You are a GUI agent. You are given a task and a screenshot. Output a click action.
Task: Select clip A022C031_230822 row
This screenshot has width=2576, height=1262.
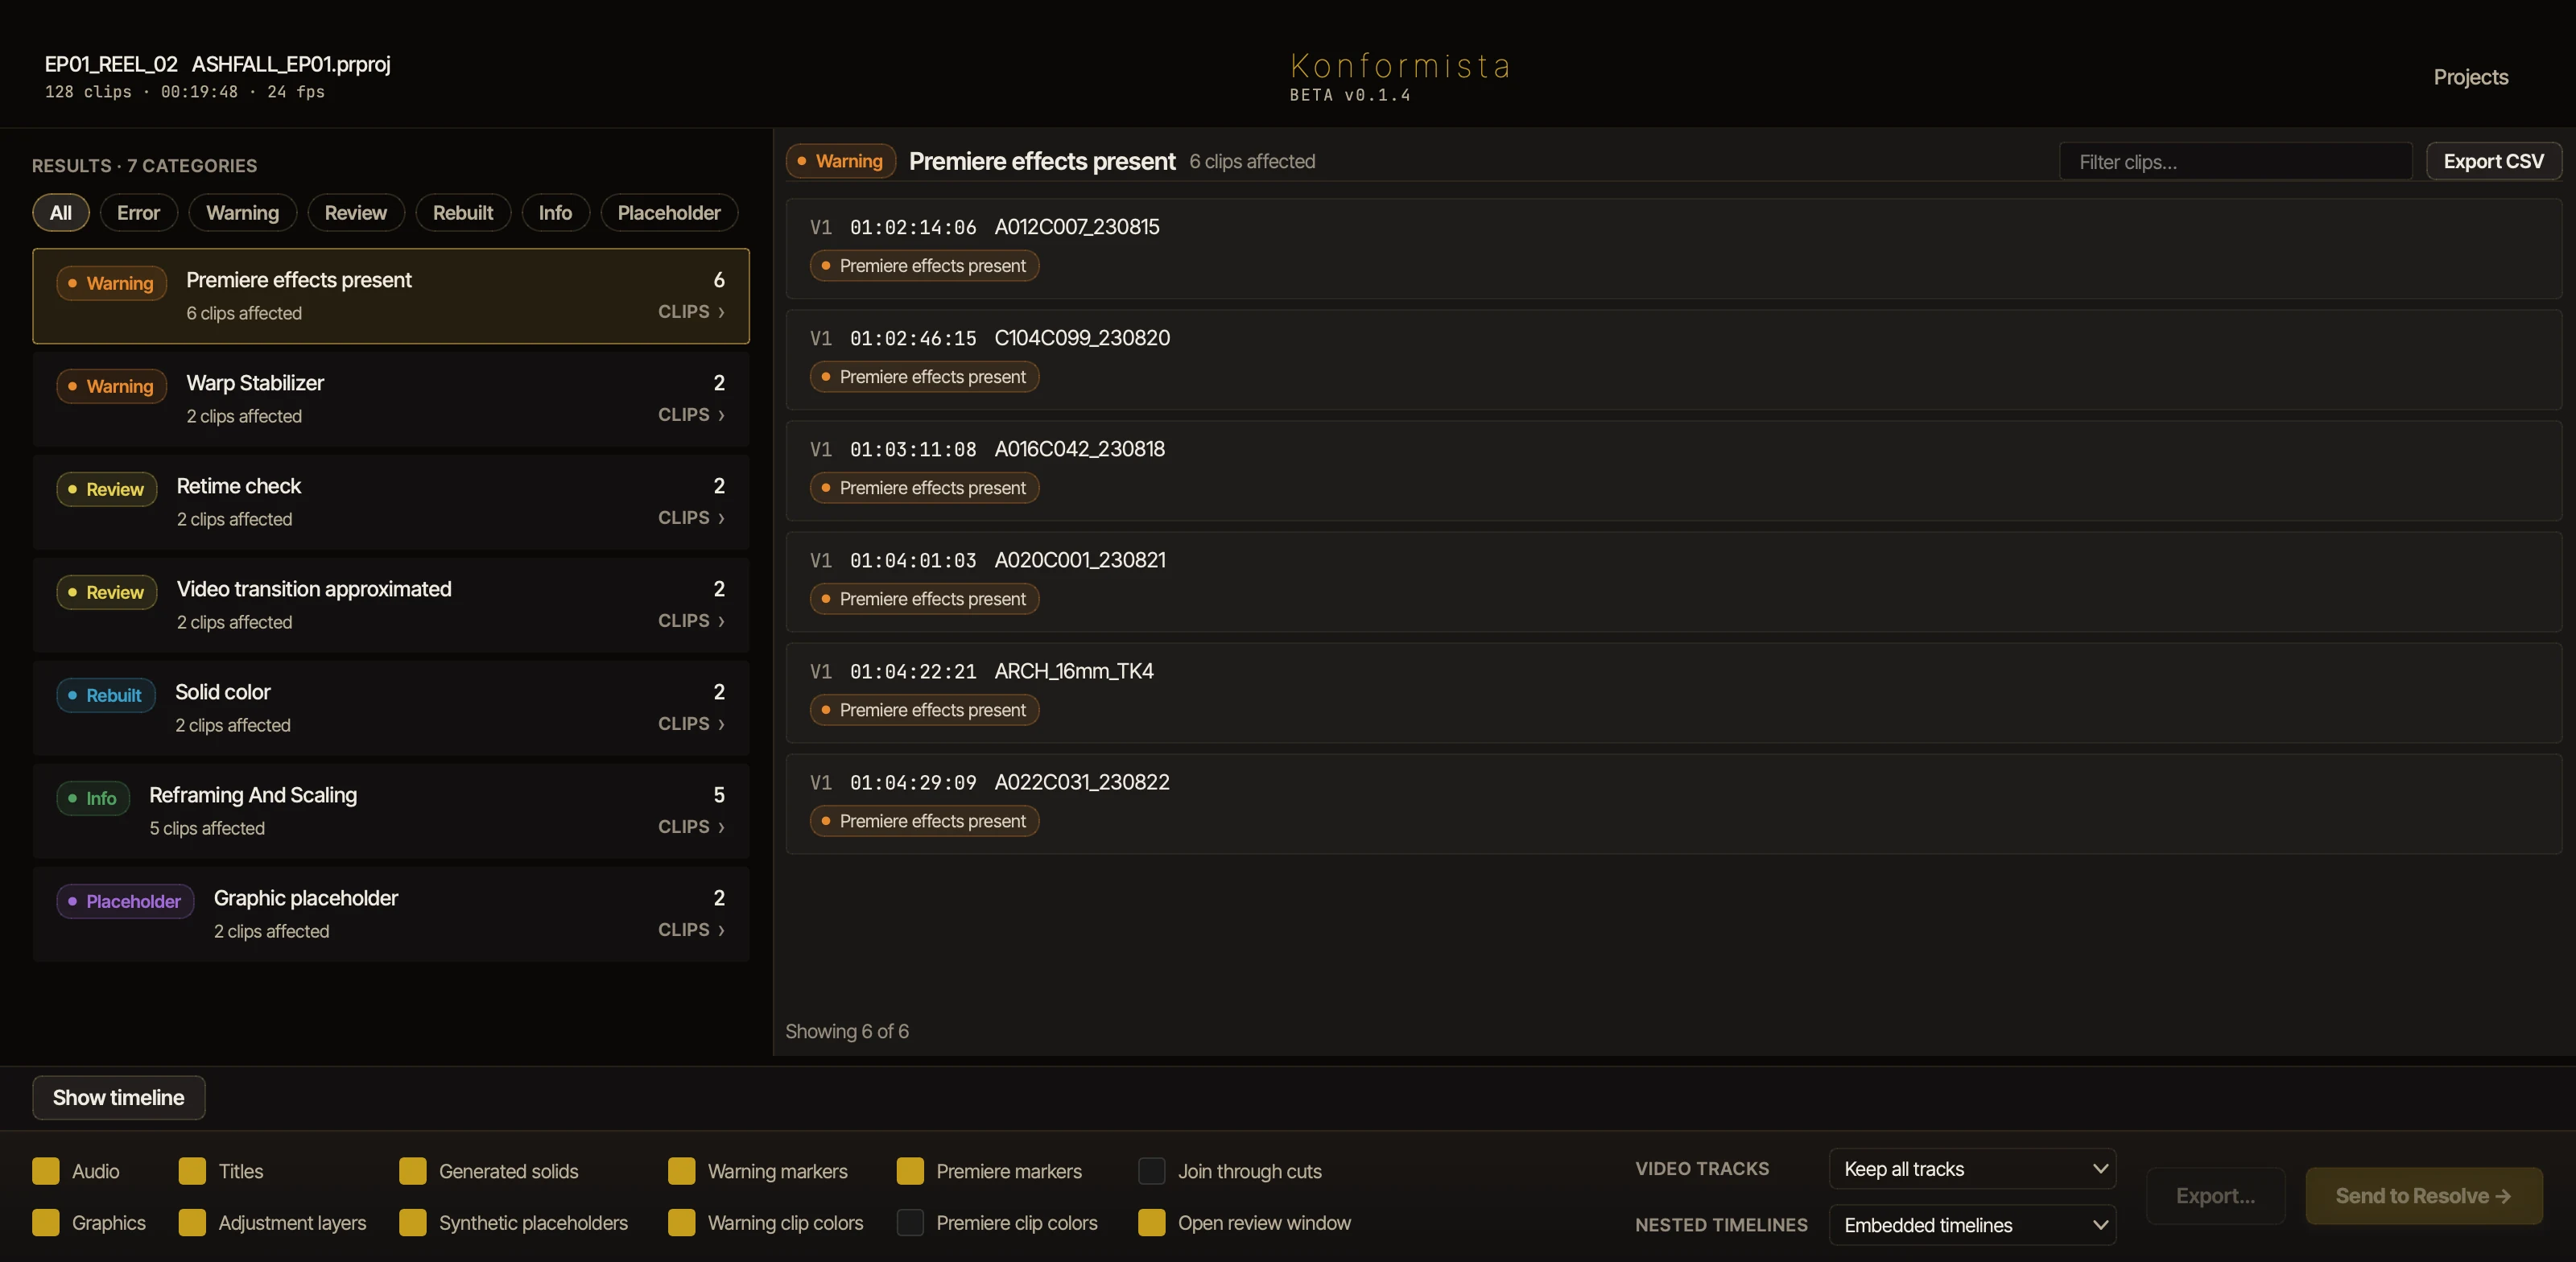click(1674, 804)
